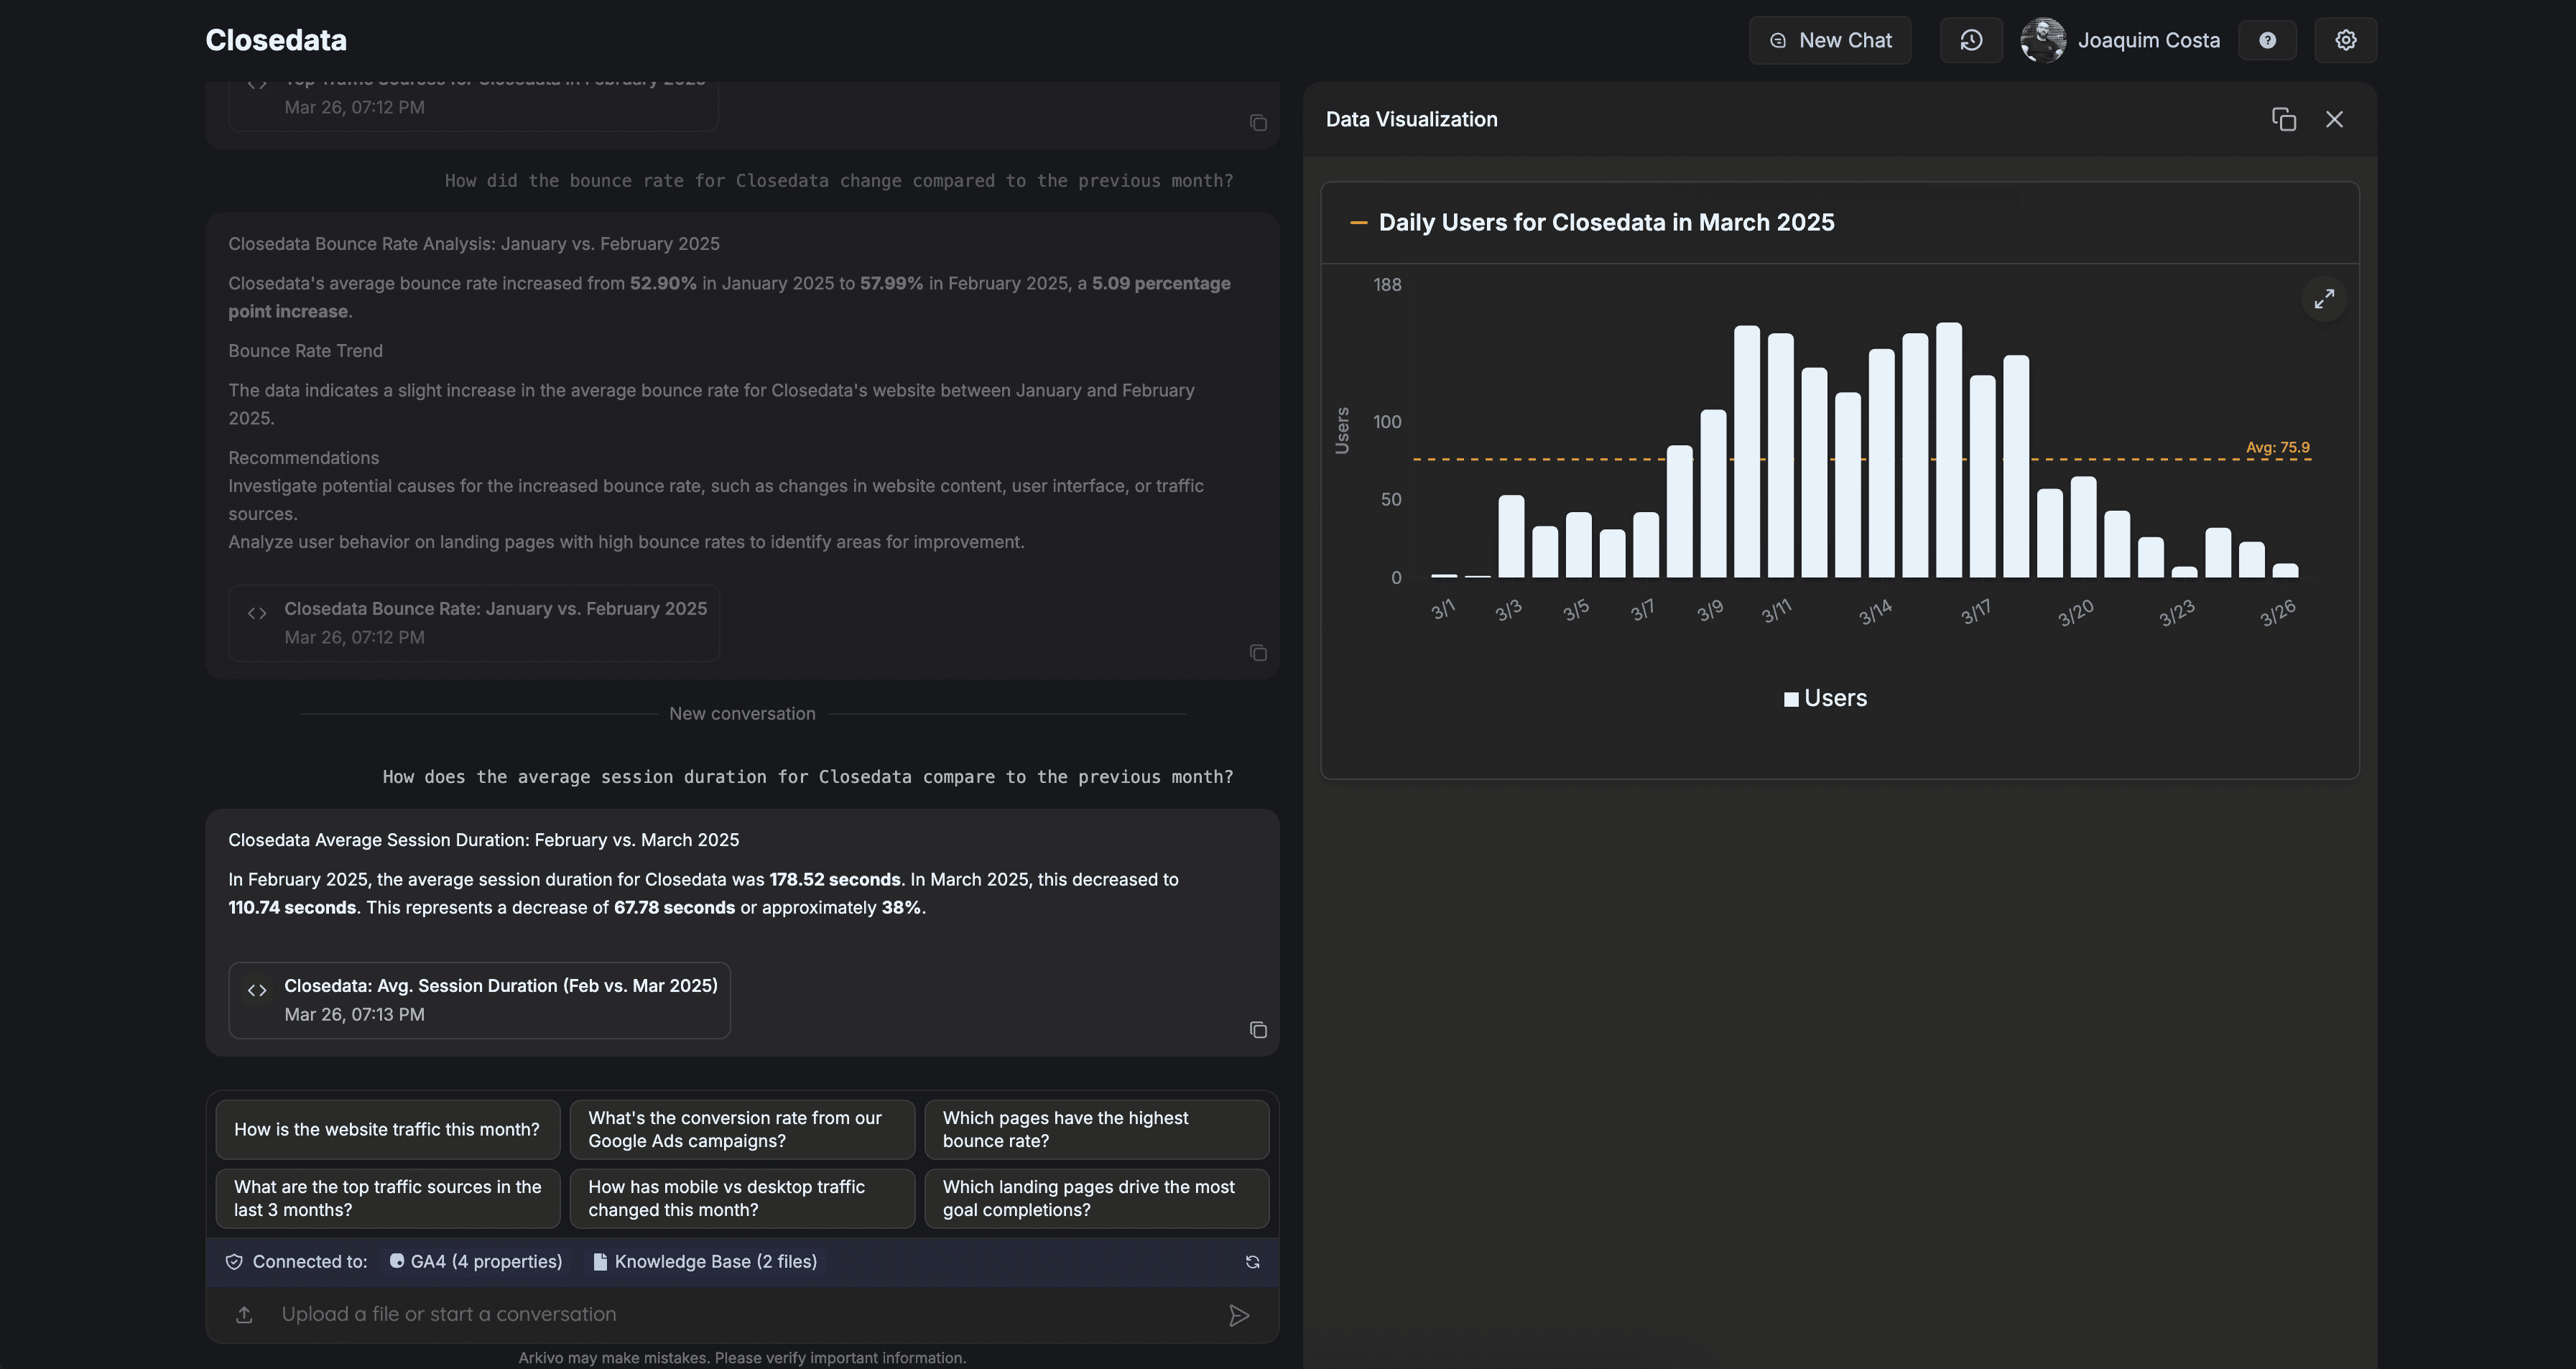The width and height of the screenshot is (2576, 1369).
Task: Click Joaquim Costa's profile avatar
Action: click(2042, 40)
